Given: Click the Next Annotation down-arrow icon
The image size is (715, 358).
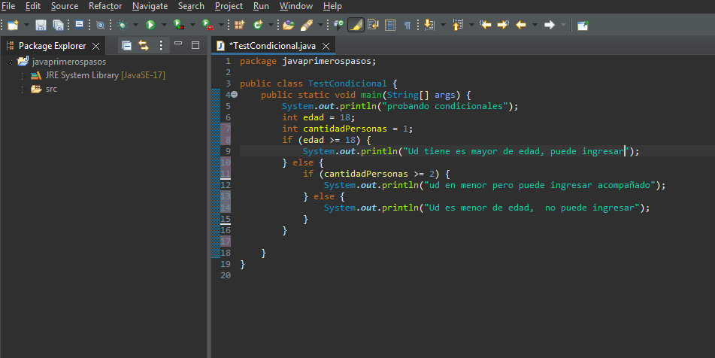Looking at the screenshot, I should click(429, 25).
